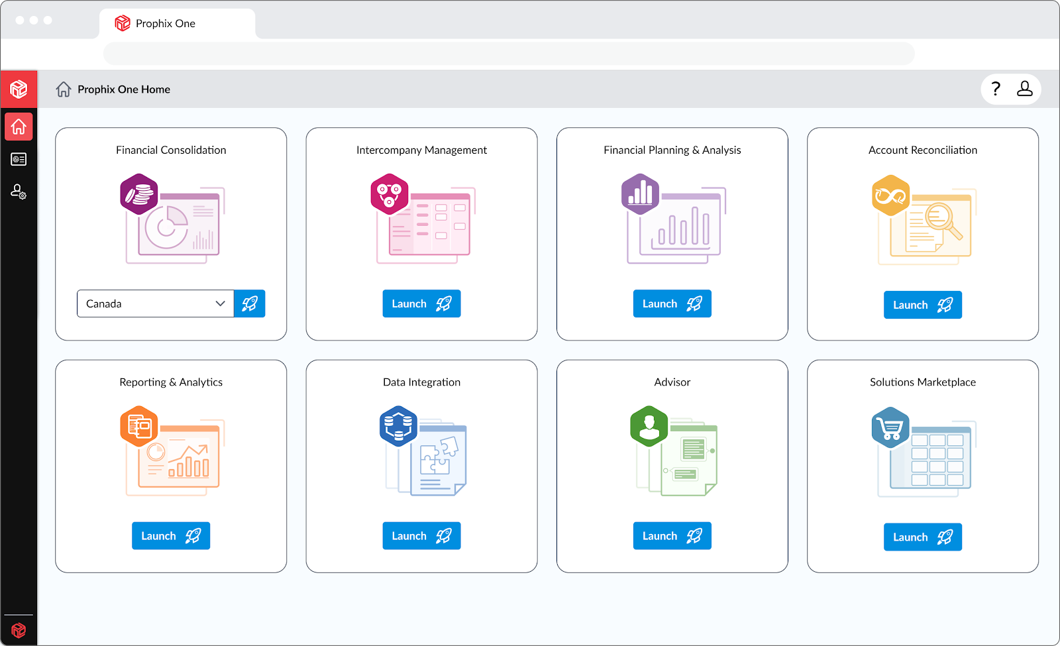Image resolution: width=1060 pixels, height=646 pixels.
Task: Click the user profile icon in the header
Action: (1025, 89)
